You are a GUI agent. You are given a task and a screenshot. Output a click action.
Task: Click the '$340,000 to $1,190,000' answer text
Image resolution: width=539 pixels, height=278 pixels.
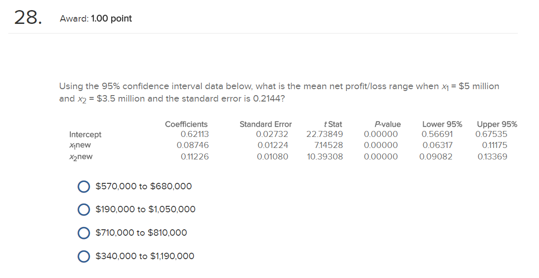tap(145, 256)
